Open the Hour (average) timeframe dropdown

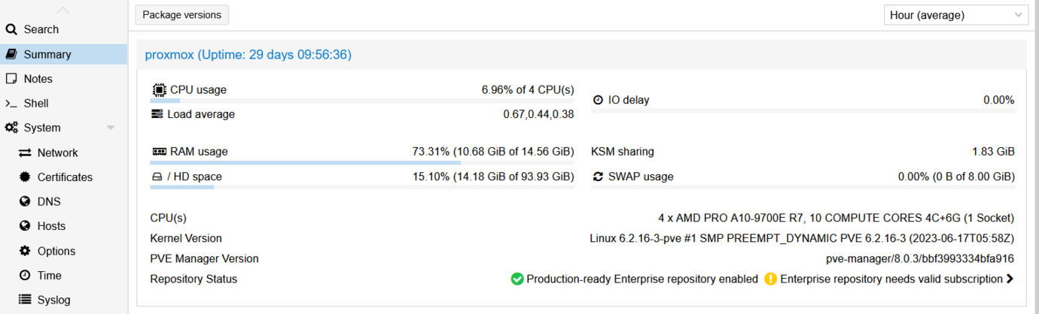click(955, 15)
